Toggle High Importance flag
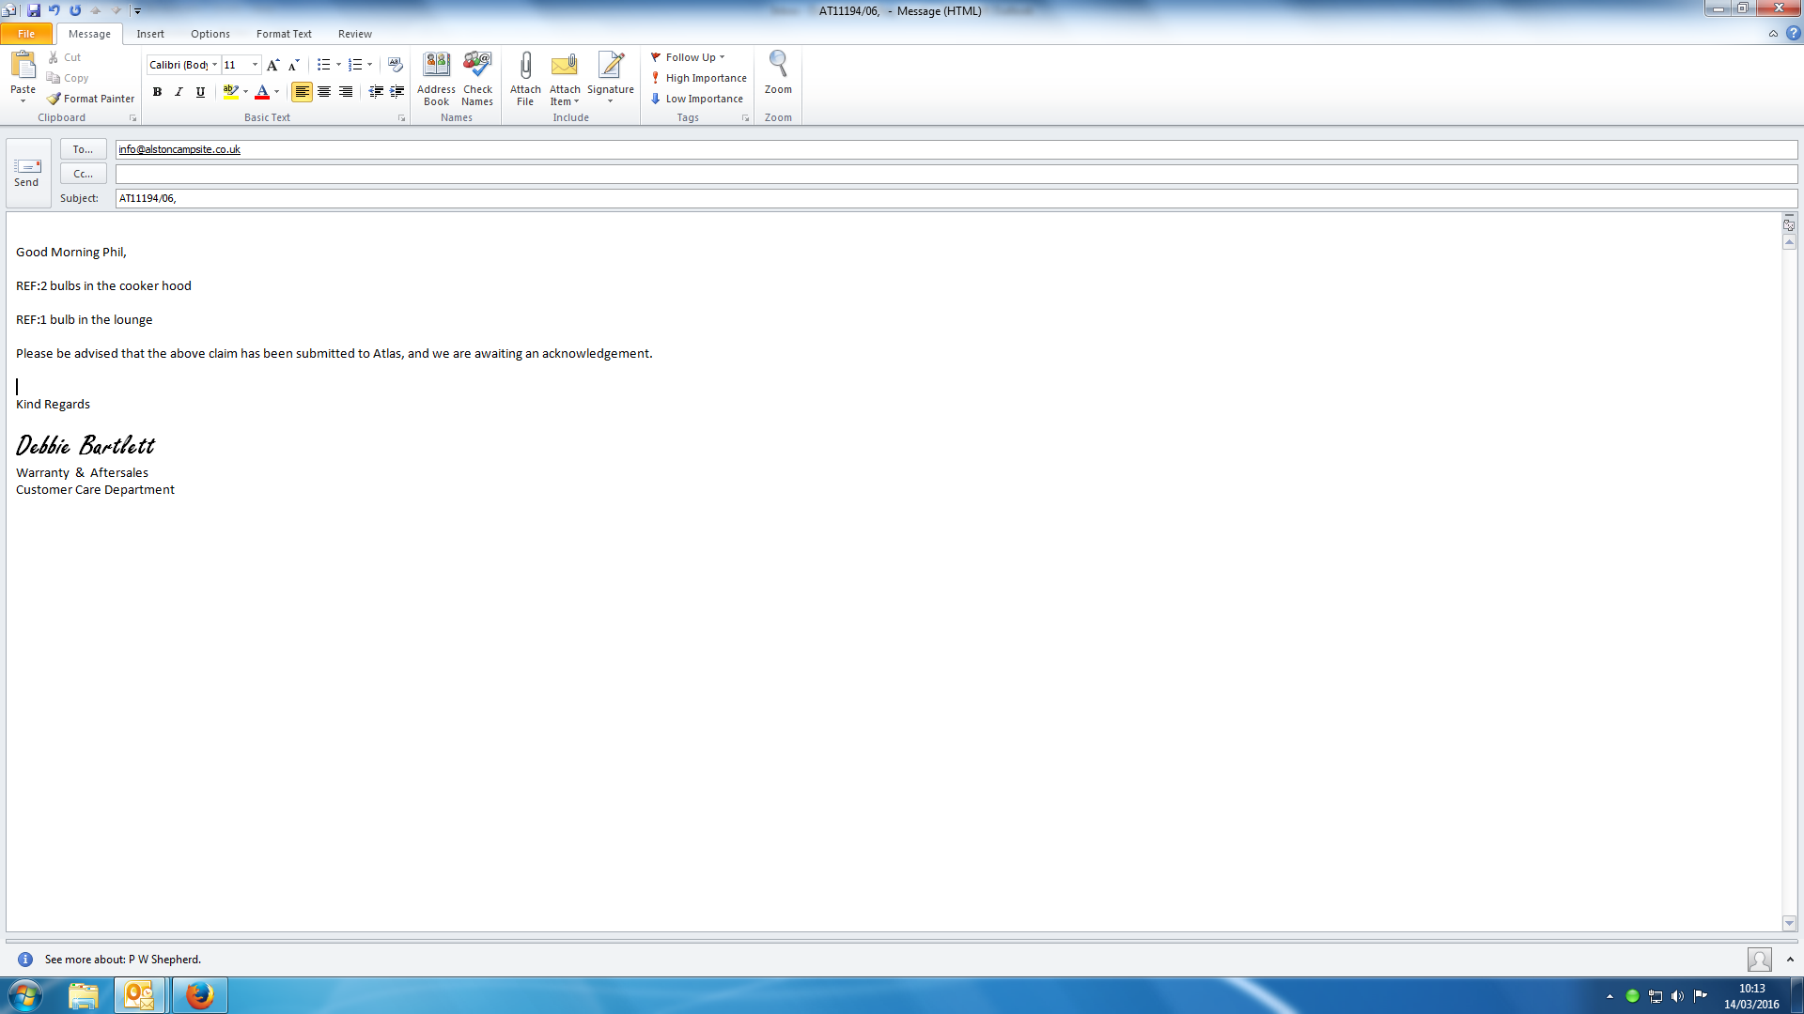 click(698, 78)
